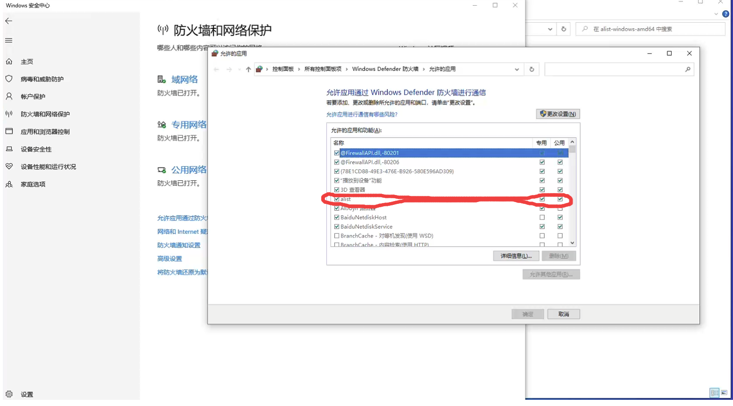Toggle 专用 checkbox for 3D 查看器

pyautogui.click(x=542, y=190)
